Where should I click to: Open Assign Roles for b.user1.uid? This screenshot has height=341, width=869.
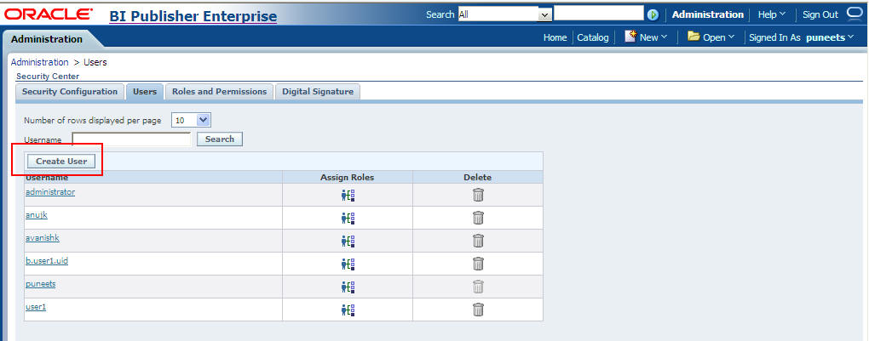(348, 264)
